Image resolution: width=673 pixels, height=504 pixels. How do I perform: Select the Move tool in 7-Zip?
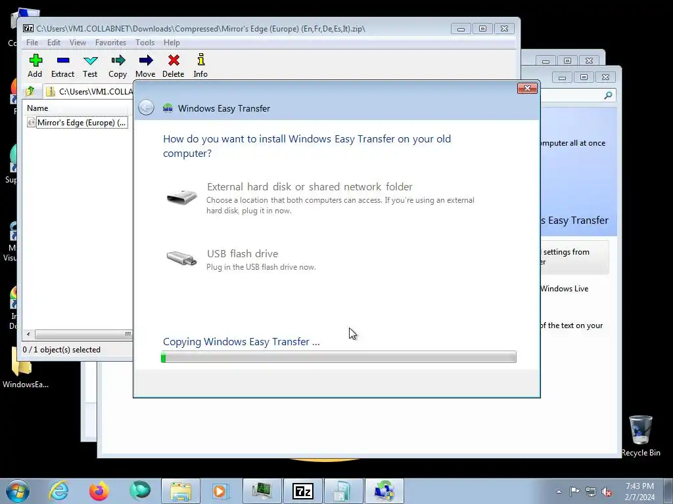point(145,66)
